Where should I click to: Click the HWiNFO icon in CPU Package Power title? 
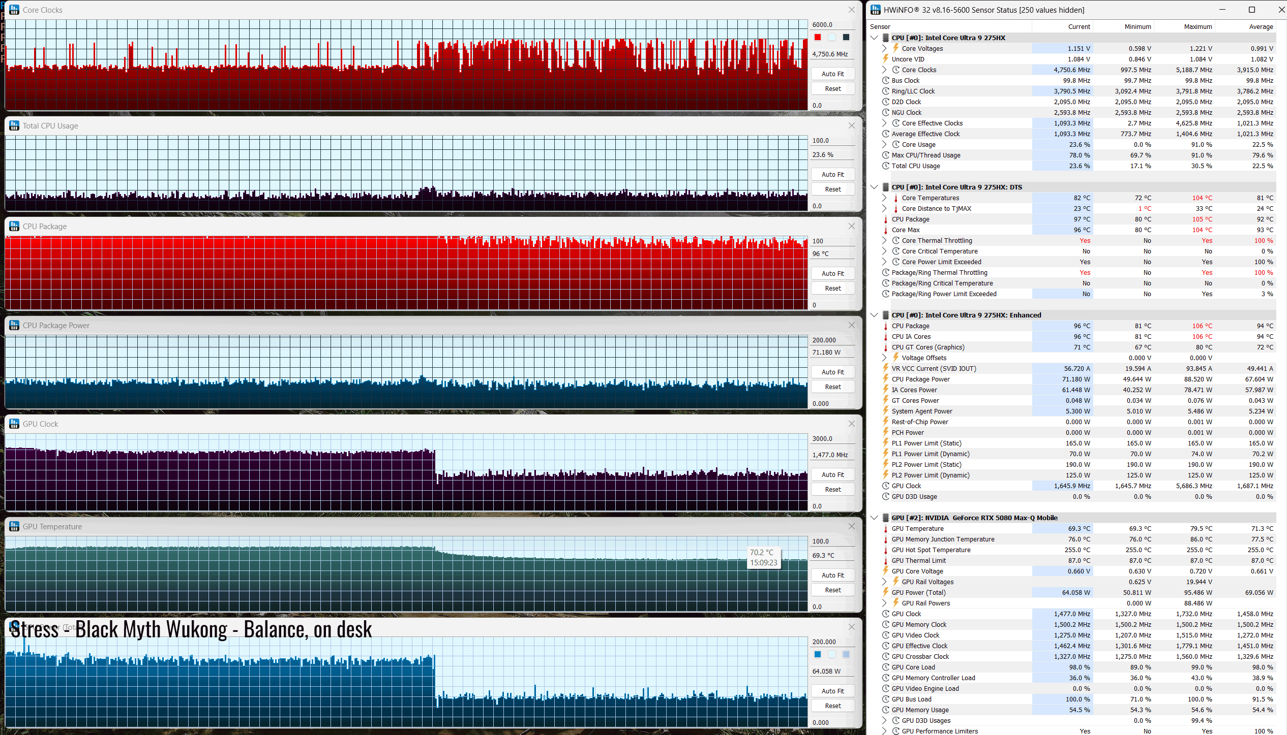pyautogui.click(x=14, y=325)
